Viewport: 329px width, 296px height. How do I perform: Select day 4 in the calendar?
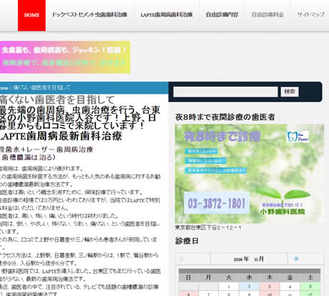tap(290, 287)
